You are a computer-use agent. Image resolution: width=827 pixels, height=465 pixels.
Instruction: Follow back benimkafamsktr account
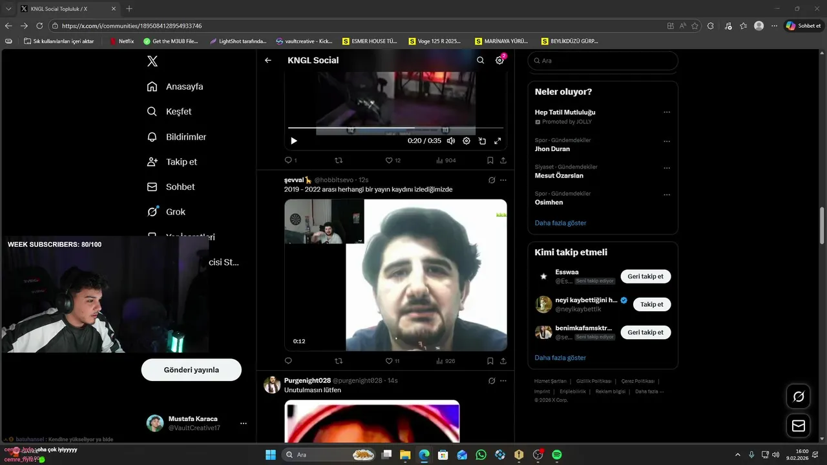point(645,332)
